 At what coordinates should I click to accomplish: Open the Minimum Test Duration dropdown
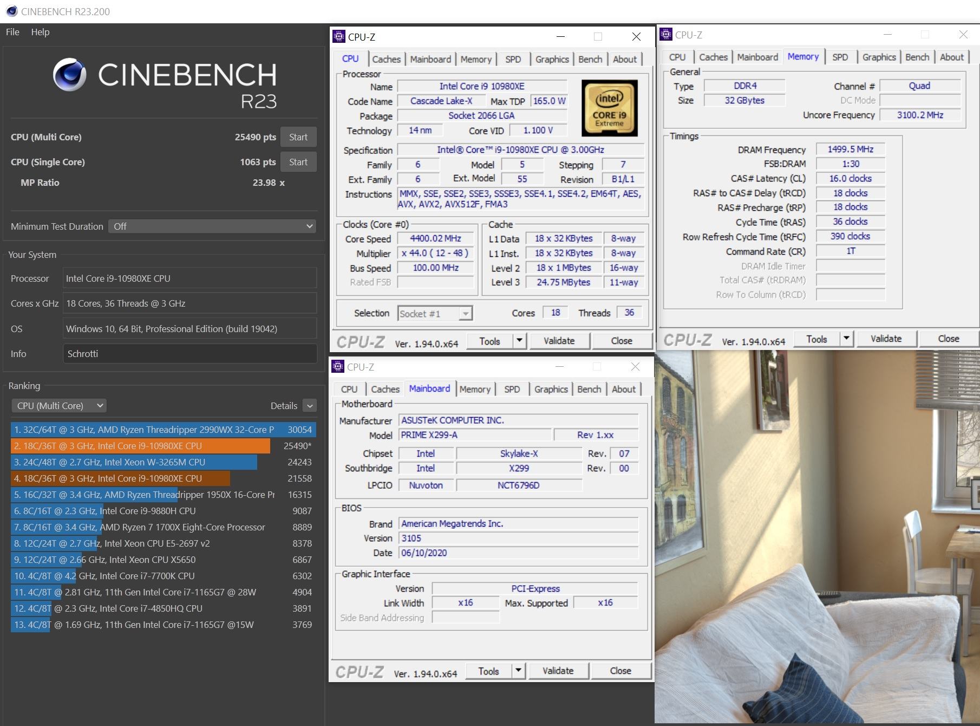point(212,226)
